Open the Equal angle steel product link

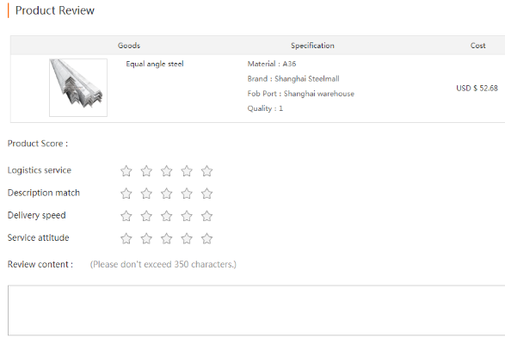pyautogui.click(x=155, y=64)
